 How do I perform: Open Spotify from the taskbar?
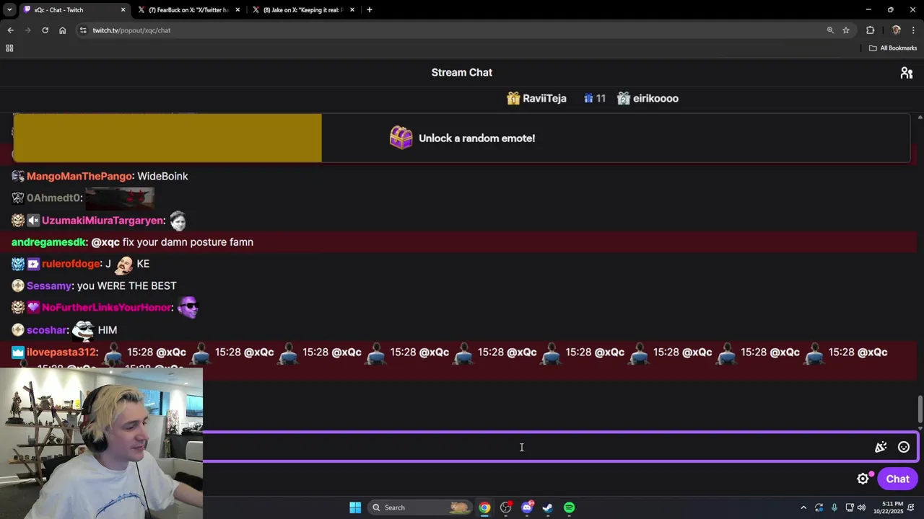click(x=570, y=507)
